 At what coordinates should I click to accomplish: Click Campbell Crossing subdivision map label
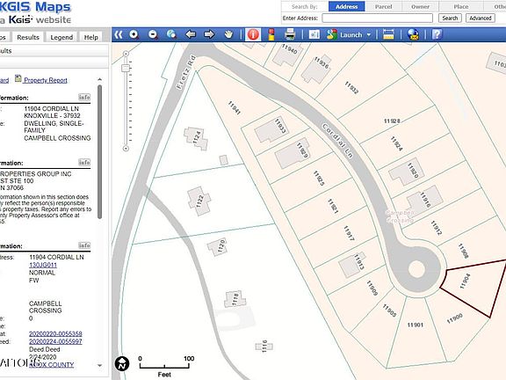[401, 216]
